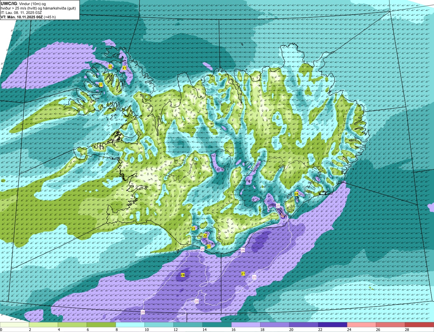The width and height of the screenshot is (434, 332).
Task: Select the 20–22 m/s violet legend swatch
Action: pos(304,325)
